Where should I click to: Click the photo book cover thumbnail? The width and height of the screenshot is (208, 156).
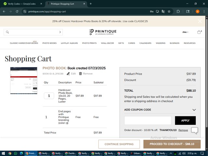tap(24, 81)
